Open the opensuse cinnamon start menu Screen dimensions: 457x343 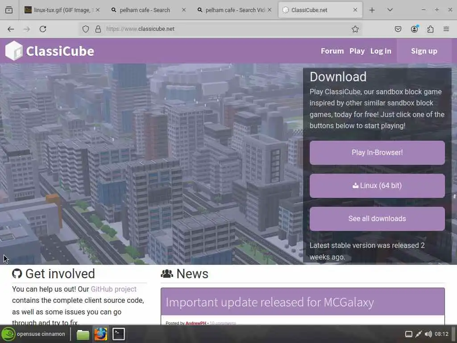click(33, 334)
